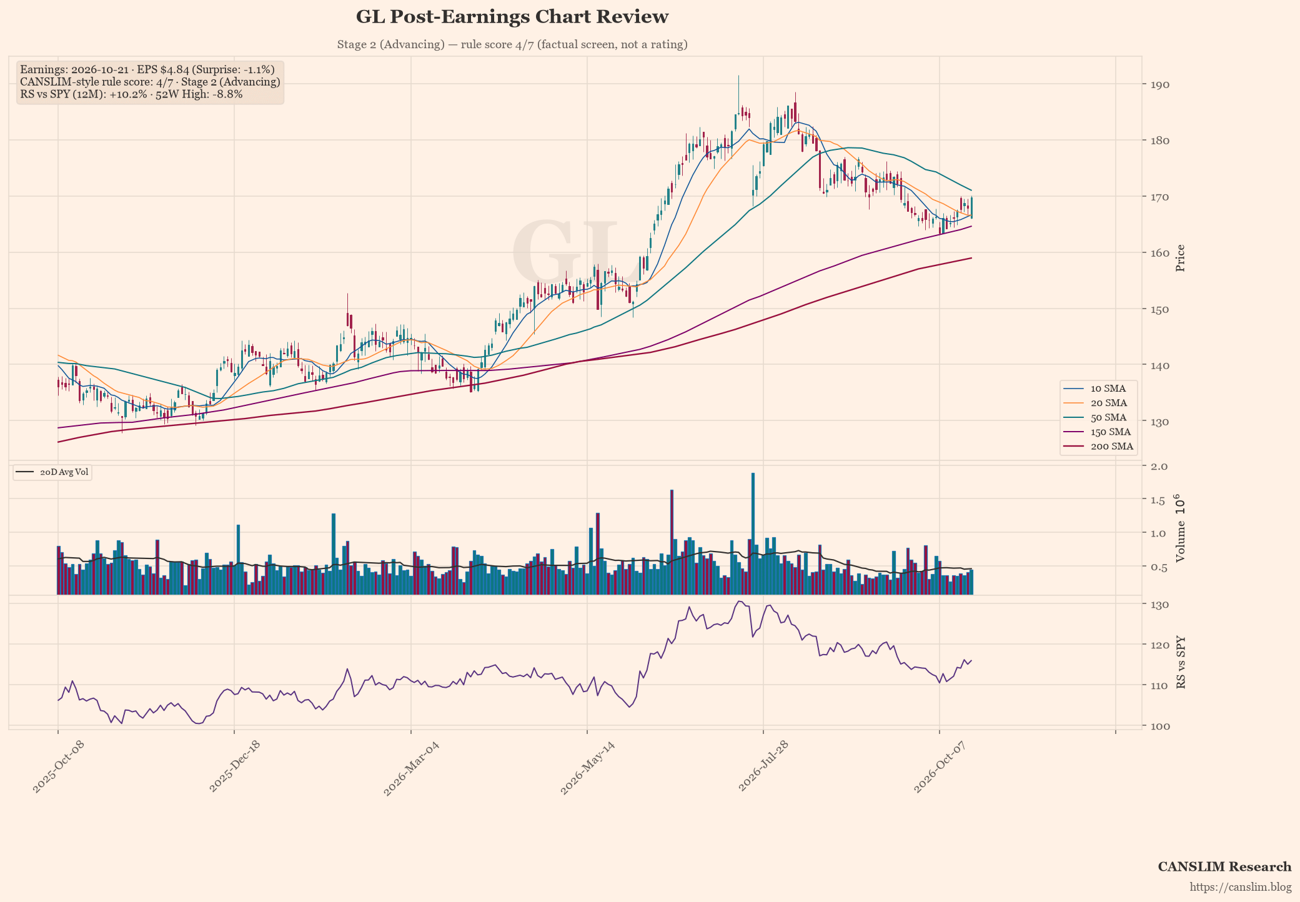This screenshot has height=902, width=1300.
Task: Click the 120 RS axis tick
Action: pyautogui.click(x=1161, y=645)
